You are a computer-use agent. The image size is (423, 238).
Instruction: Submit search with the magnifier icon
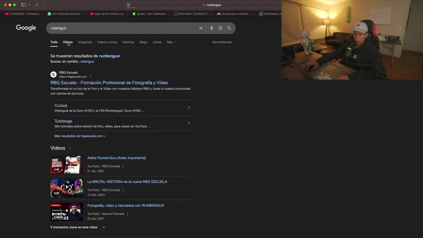click(229, 28)
